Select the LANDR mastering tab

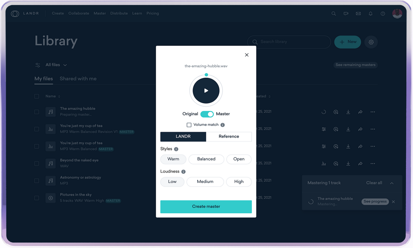point(183,136)
